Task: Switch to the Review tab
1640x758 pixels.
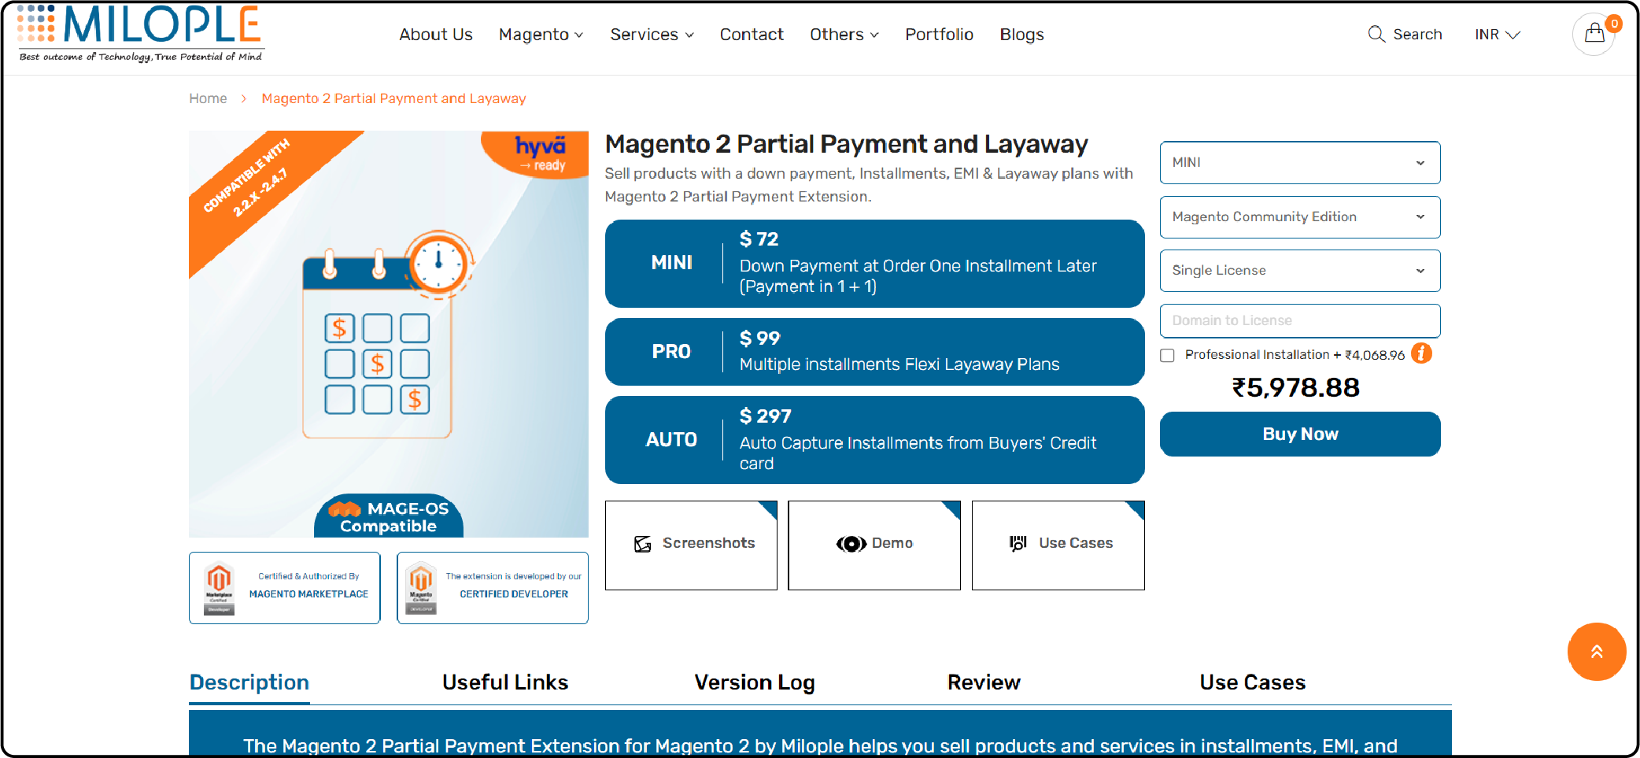Action: pyautogui.click(x=984, y=682)
